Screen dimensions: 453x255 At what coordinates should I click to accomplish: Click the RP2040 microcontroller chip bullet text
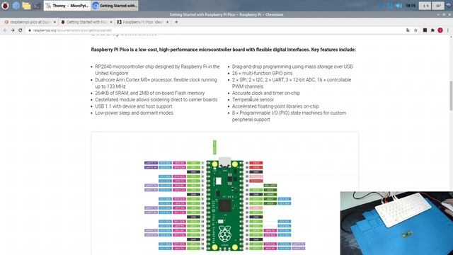[157, 70]
